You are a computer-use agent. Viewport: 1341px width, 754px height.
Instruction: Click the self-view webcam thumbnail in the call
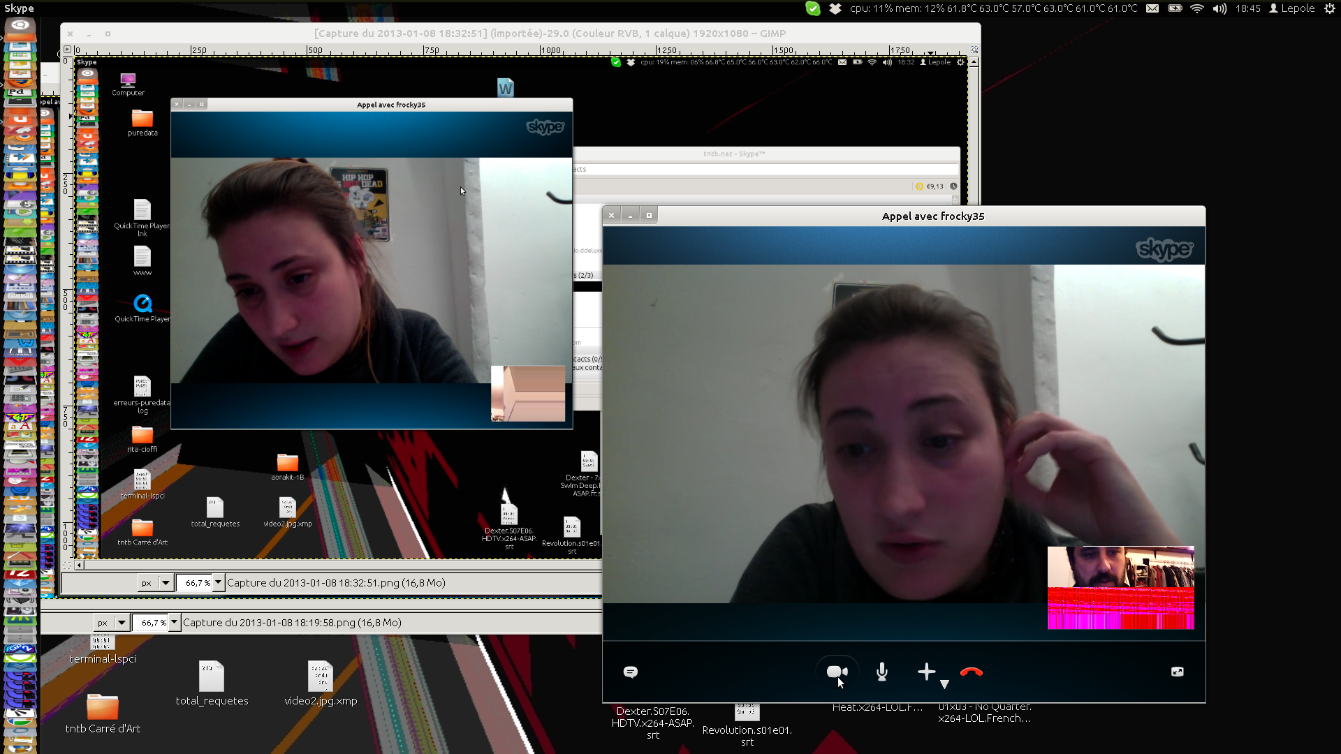pos(1120,588)
